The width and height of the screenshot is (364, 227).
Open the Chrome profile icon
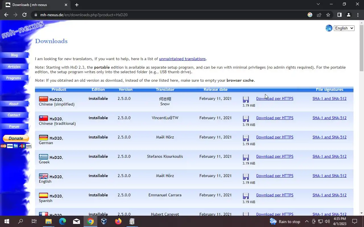coord(348,15)
